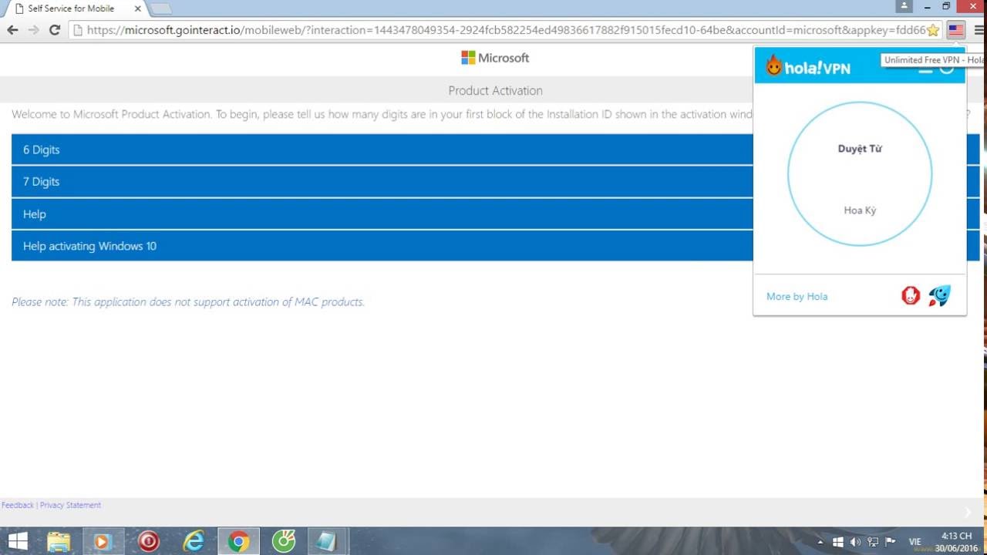Click the browser back arrow
Screen dimensions: 987x555
coord(12,30)
